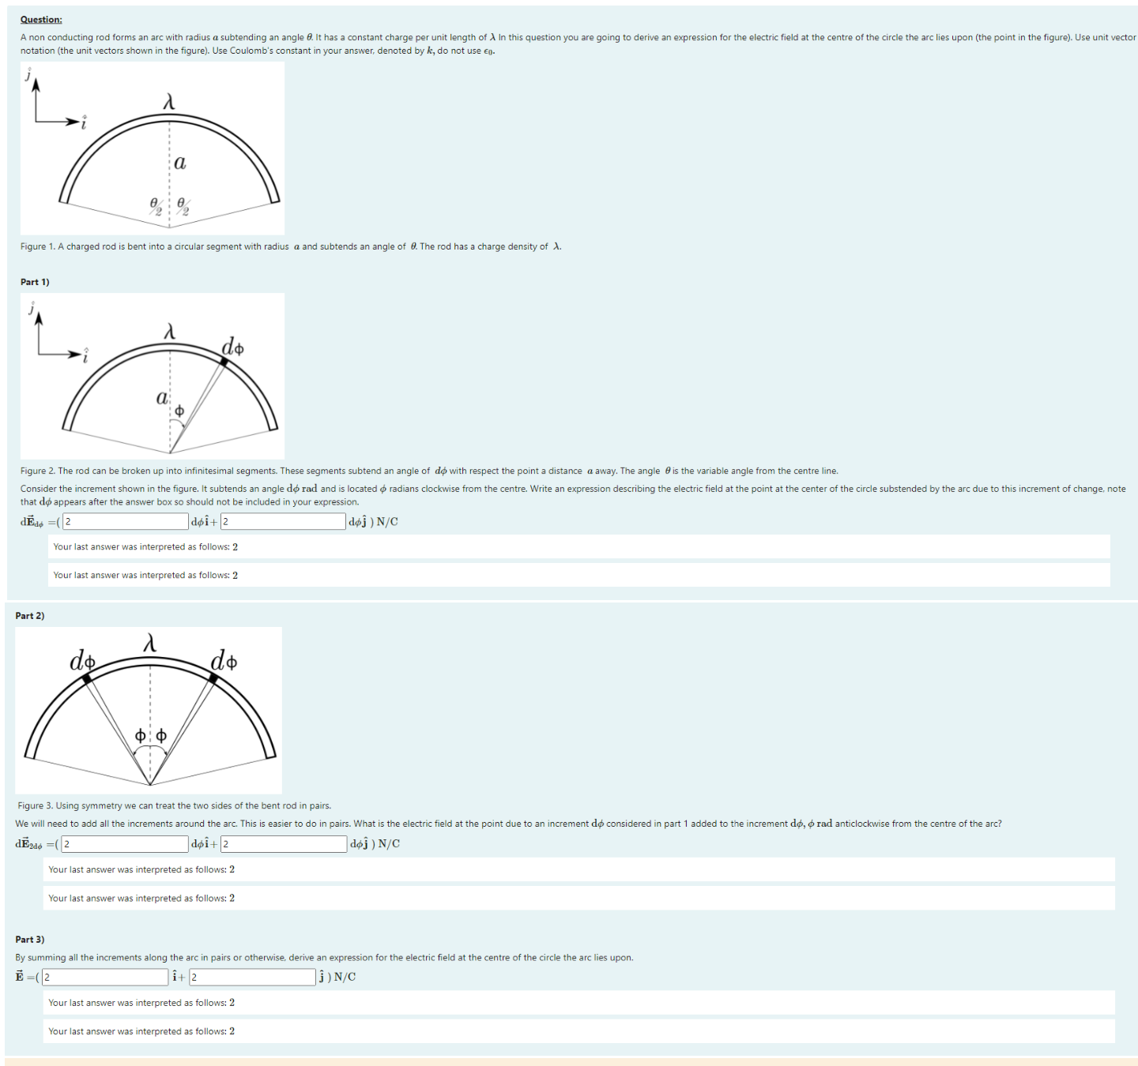Viewport: 1138px width, 1066px height.
Task: Focus the Part 2 i-component input box
Action: coord(125,844)
